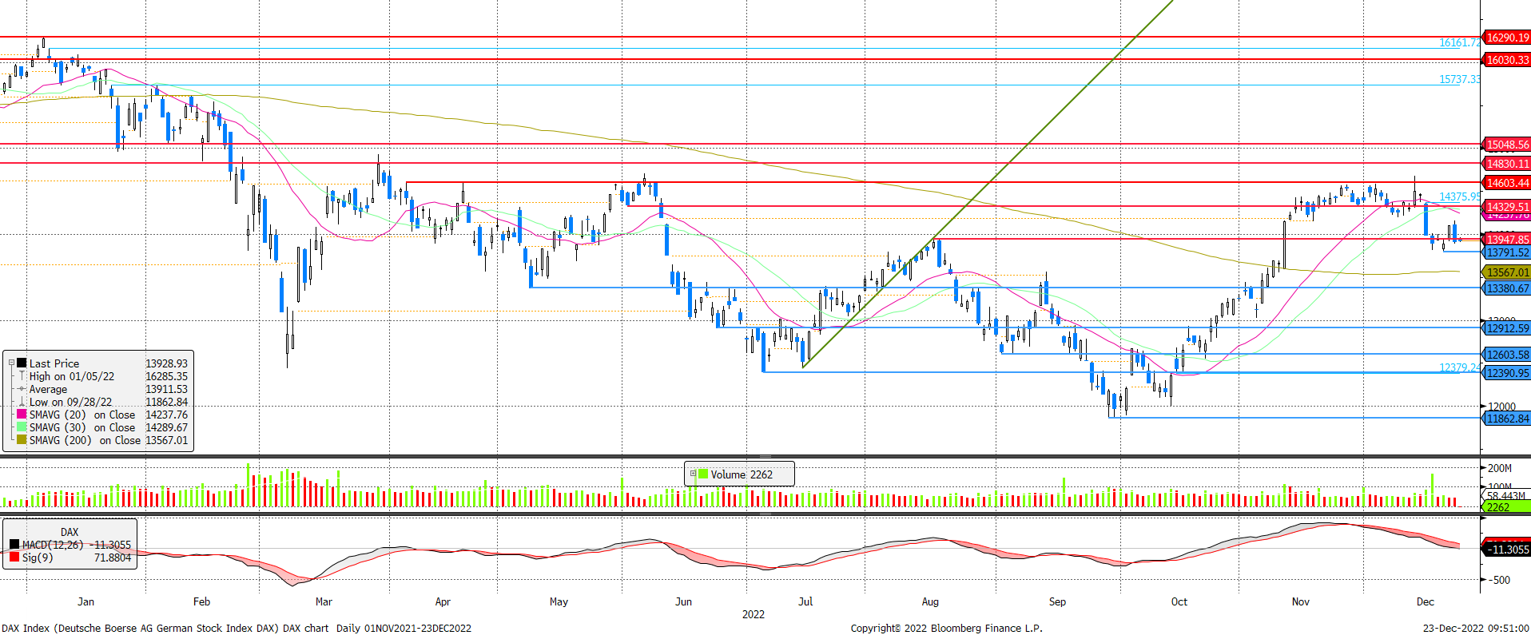Click the light green SMAVG (30) swatch
The width and height of the screenshot is (1531, 635).
click(x=22, y=427)
